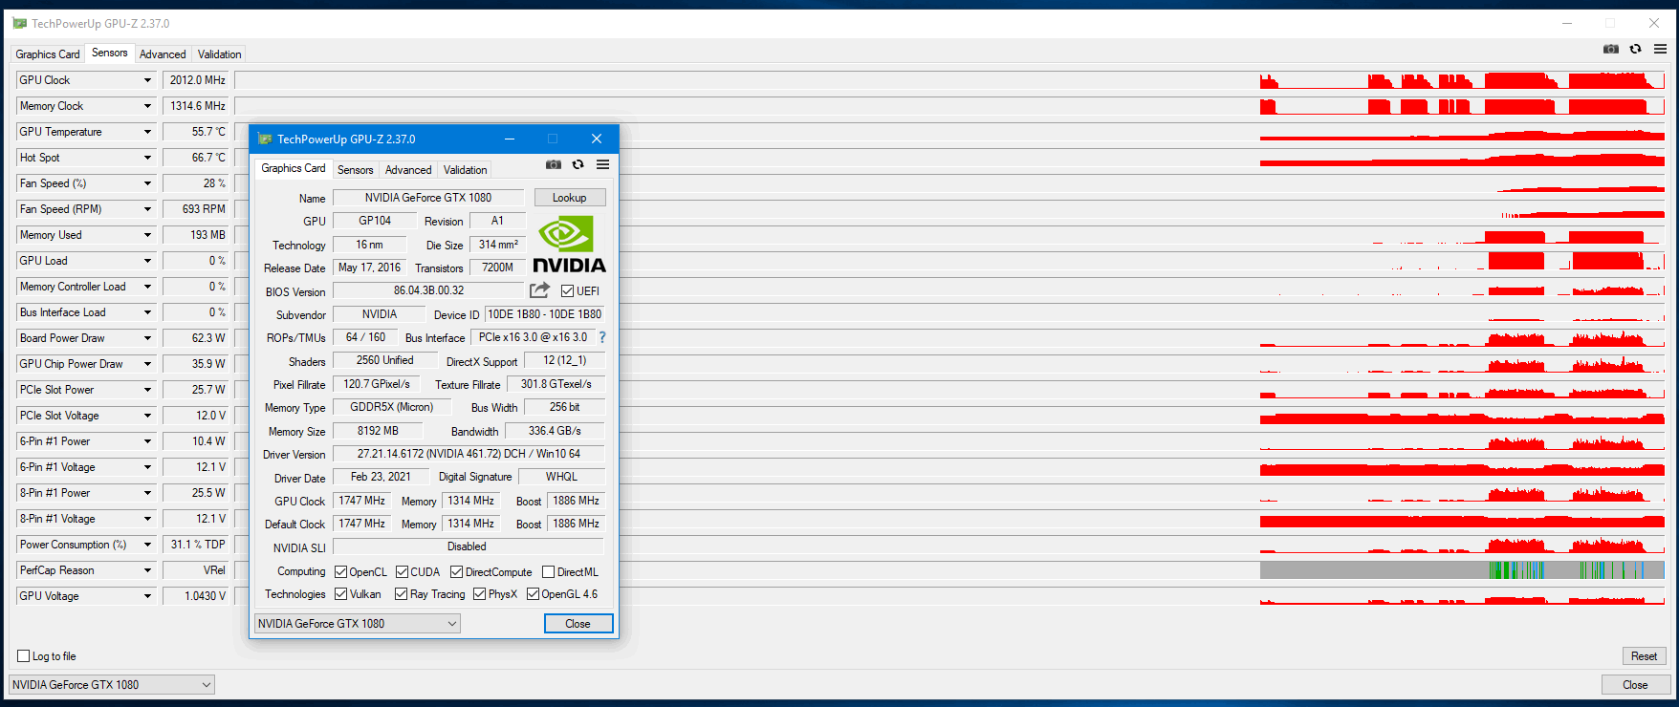Viewport: 1679px width, 707px height.
Task: Click the Fan Speed value 693 RPM
Action: tap(196, 209)
